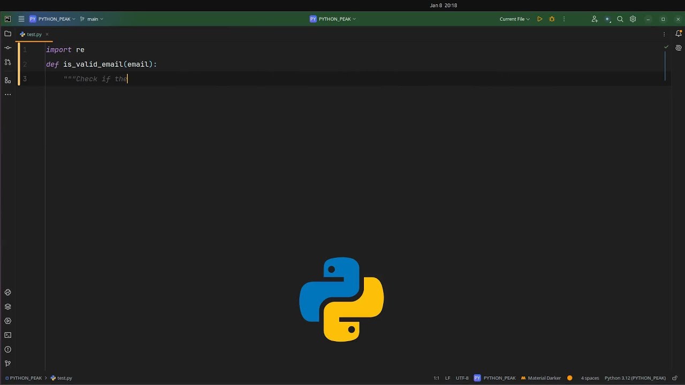This screenshot has width=685, height=385.
Task: Open the Commit tool window
Action: click(7, 48)
